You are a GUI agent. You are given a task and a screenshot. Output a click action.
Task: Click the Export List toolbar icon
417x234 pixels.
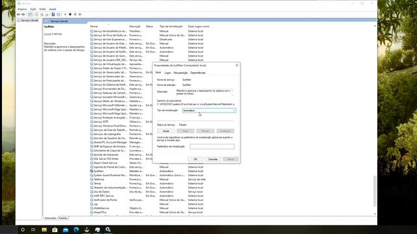[47, 14]
